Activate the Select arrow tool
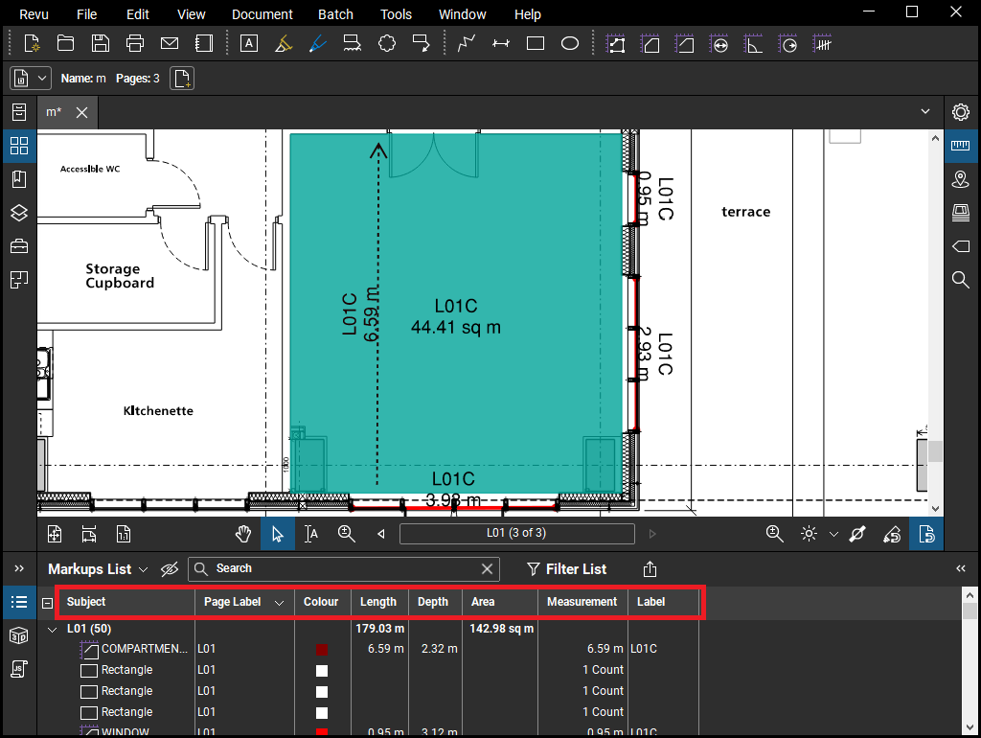Viewport: 981px width, 738px height. point(277,534)
